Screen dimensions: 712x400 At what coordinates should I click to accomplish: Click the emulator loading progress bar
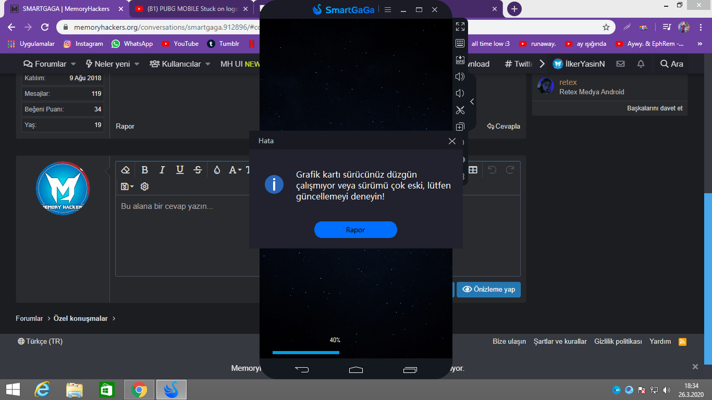point(306,353)
